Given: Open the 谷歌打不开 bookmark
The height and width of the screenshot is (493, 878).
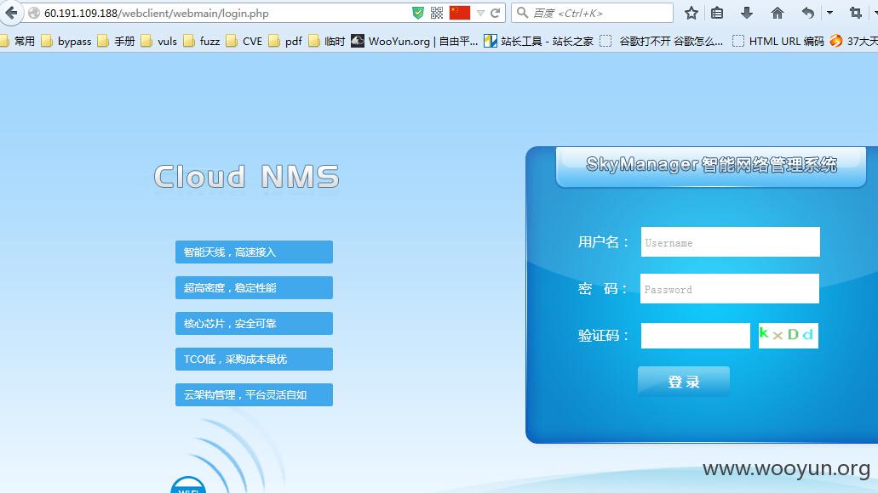Looking at the screenshot, I should coord(662,41).
